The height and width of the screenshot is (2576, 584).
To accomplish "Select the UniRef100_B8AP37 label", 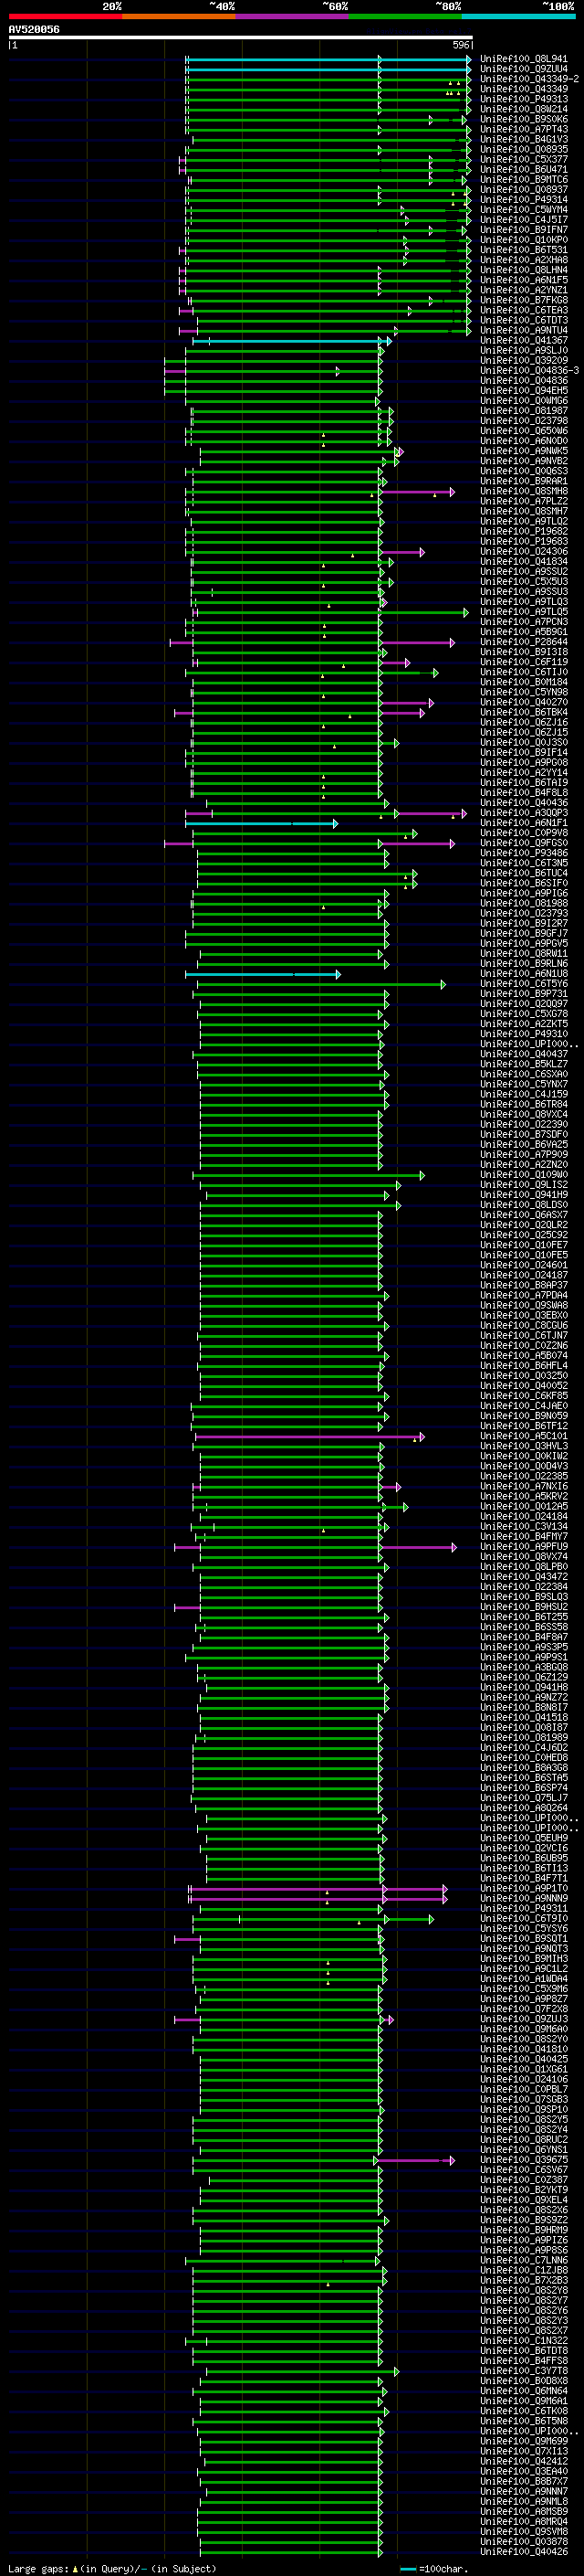I will [x=523, y=1285].
